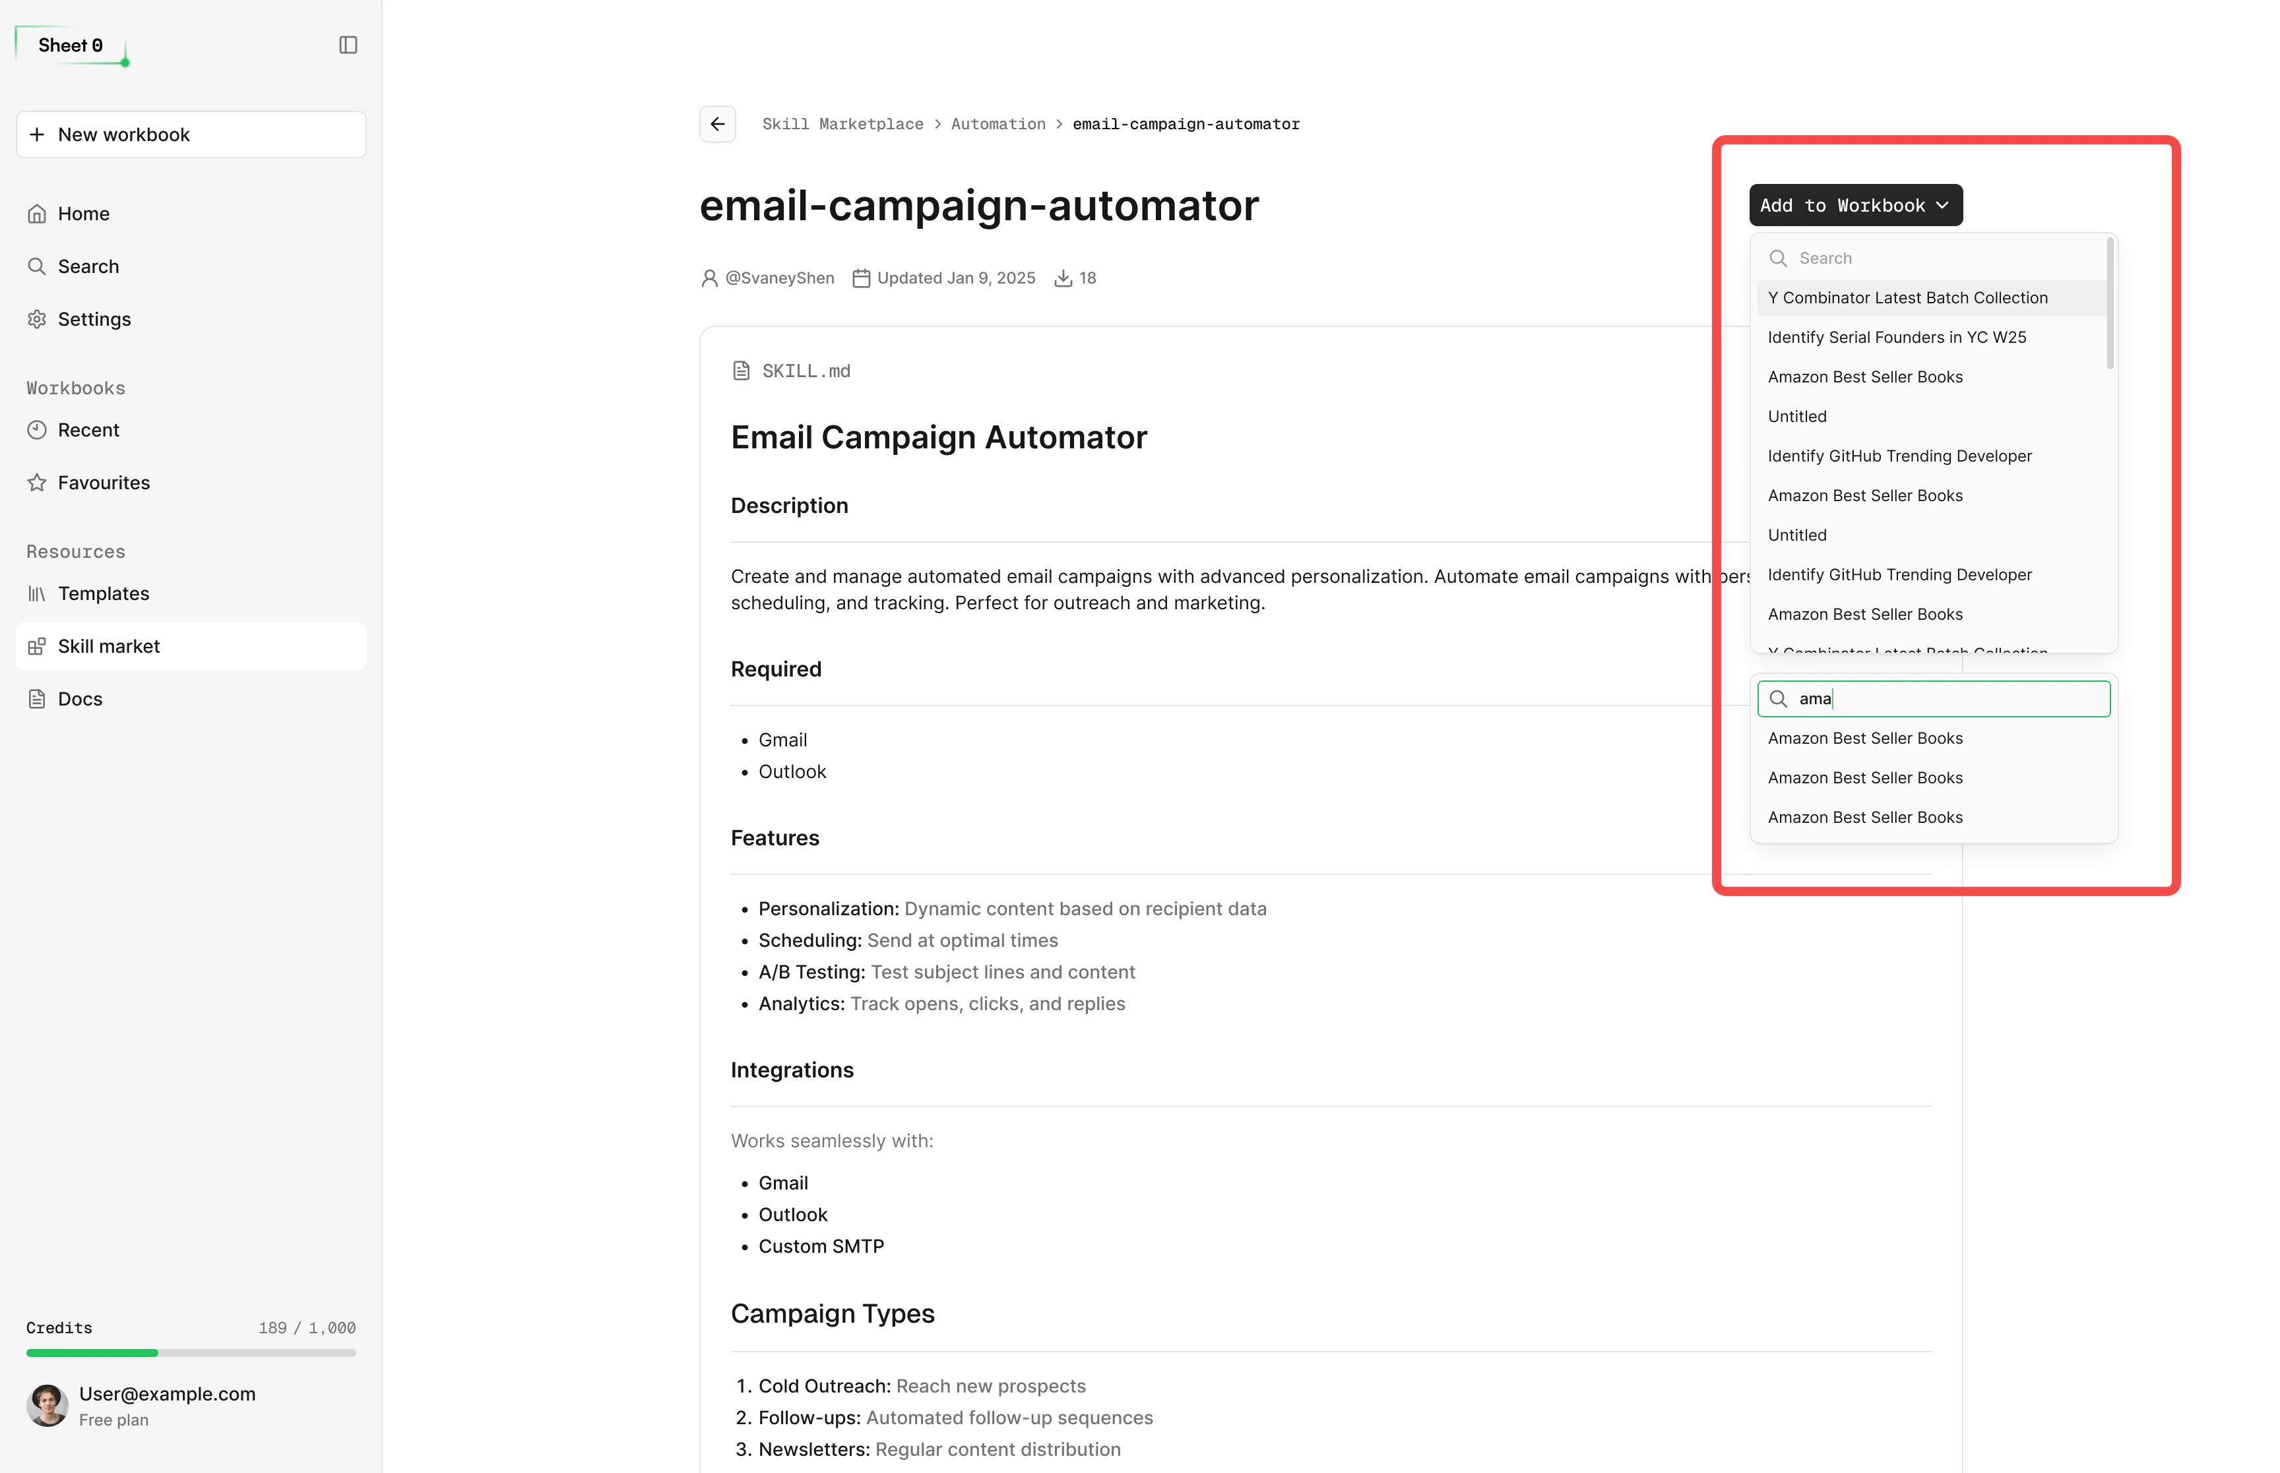This screenshot has width=2280, height=1473.
Task: Click the Home icon in sidebar
Action: coord(38,213)
